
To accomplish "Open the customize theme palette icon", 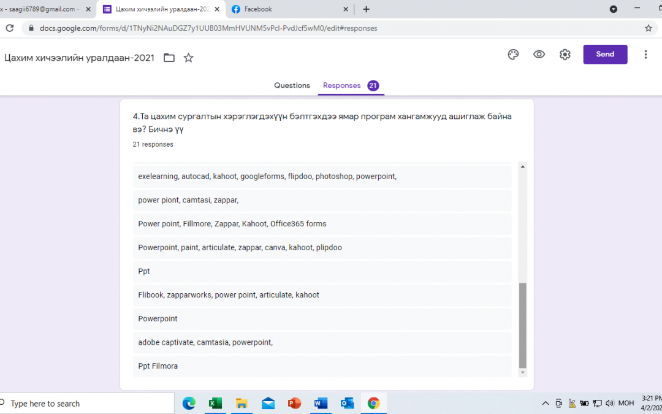I will [x=513, y=55].
